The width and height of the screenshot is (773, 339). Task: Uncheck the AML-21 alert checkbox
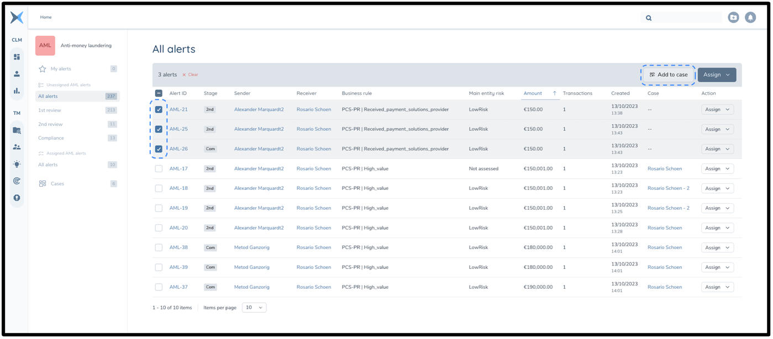159,109
